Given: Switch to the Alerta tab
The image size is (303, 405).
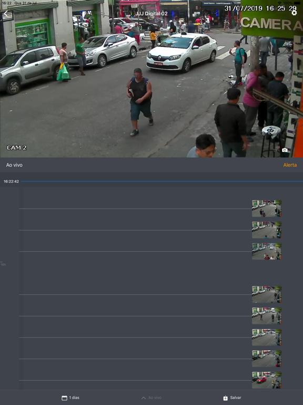Looking at the screenshot, I should tap(290, 165).
